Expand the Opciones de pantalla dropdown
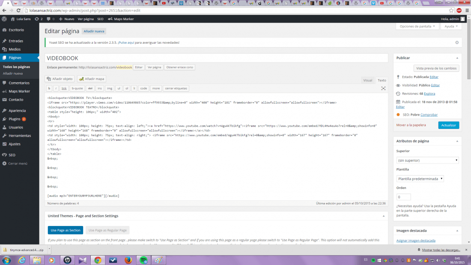Image resolution: width=471 pixels, height=265 pixels. (417, 27)
